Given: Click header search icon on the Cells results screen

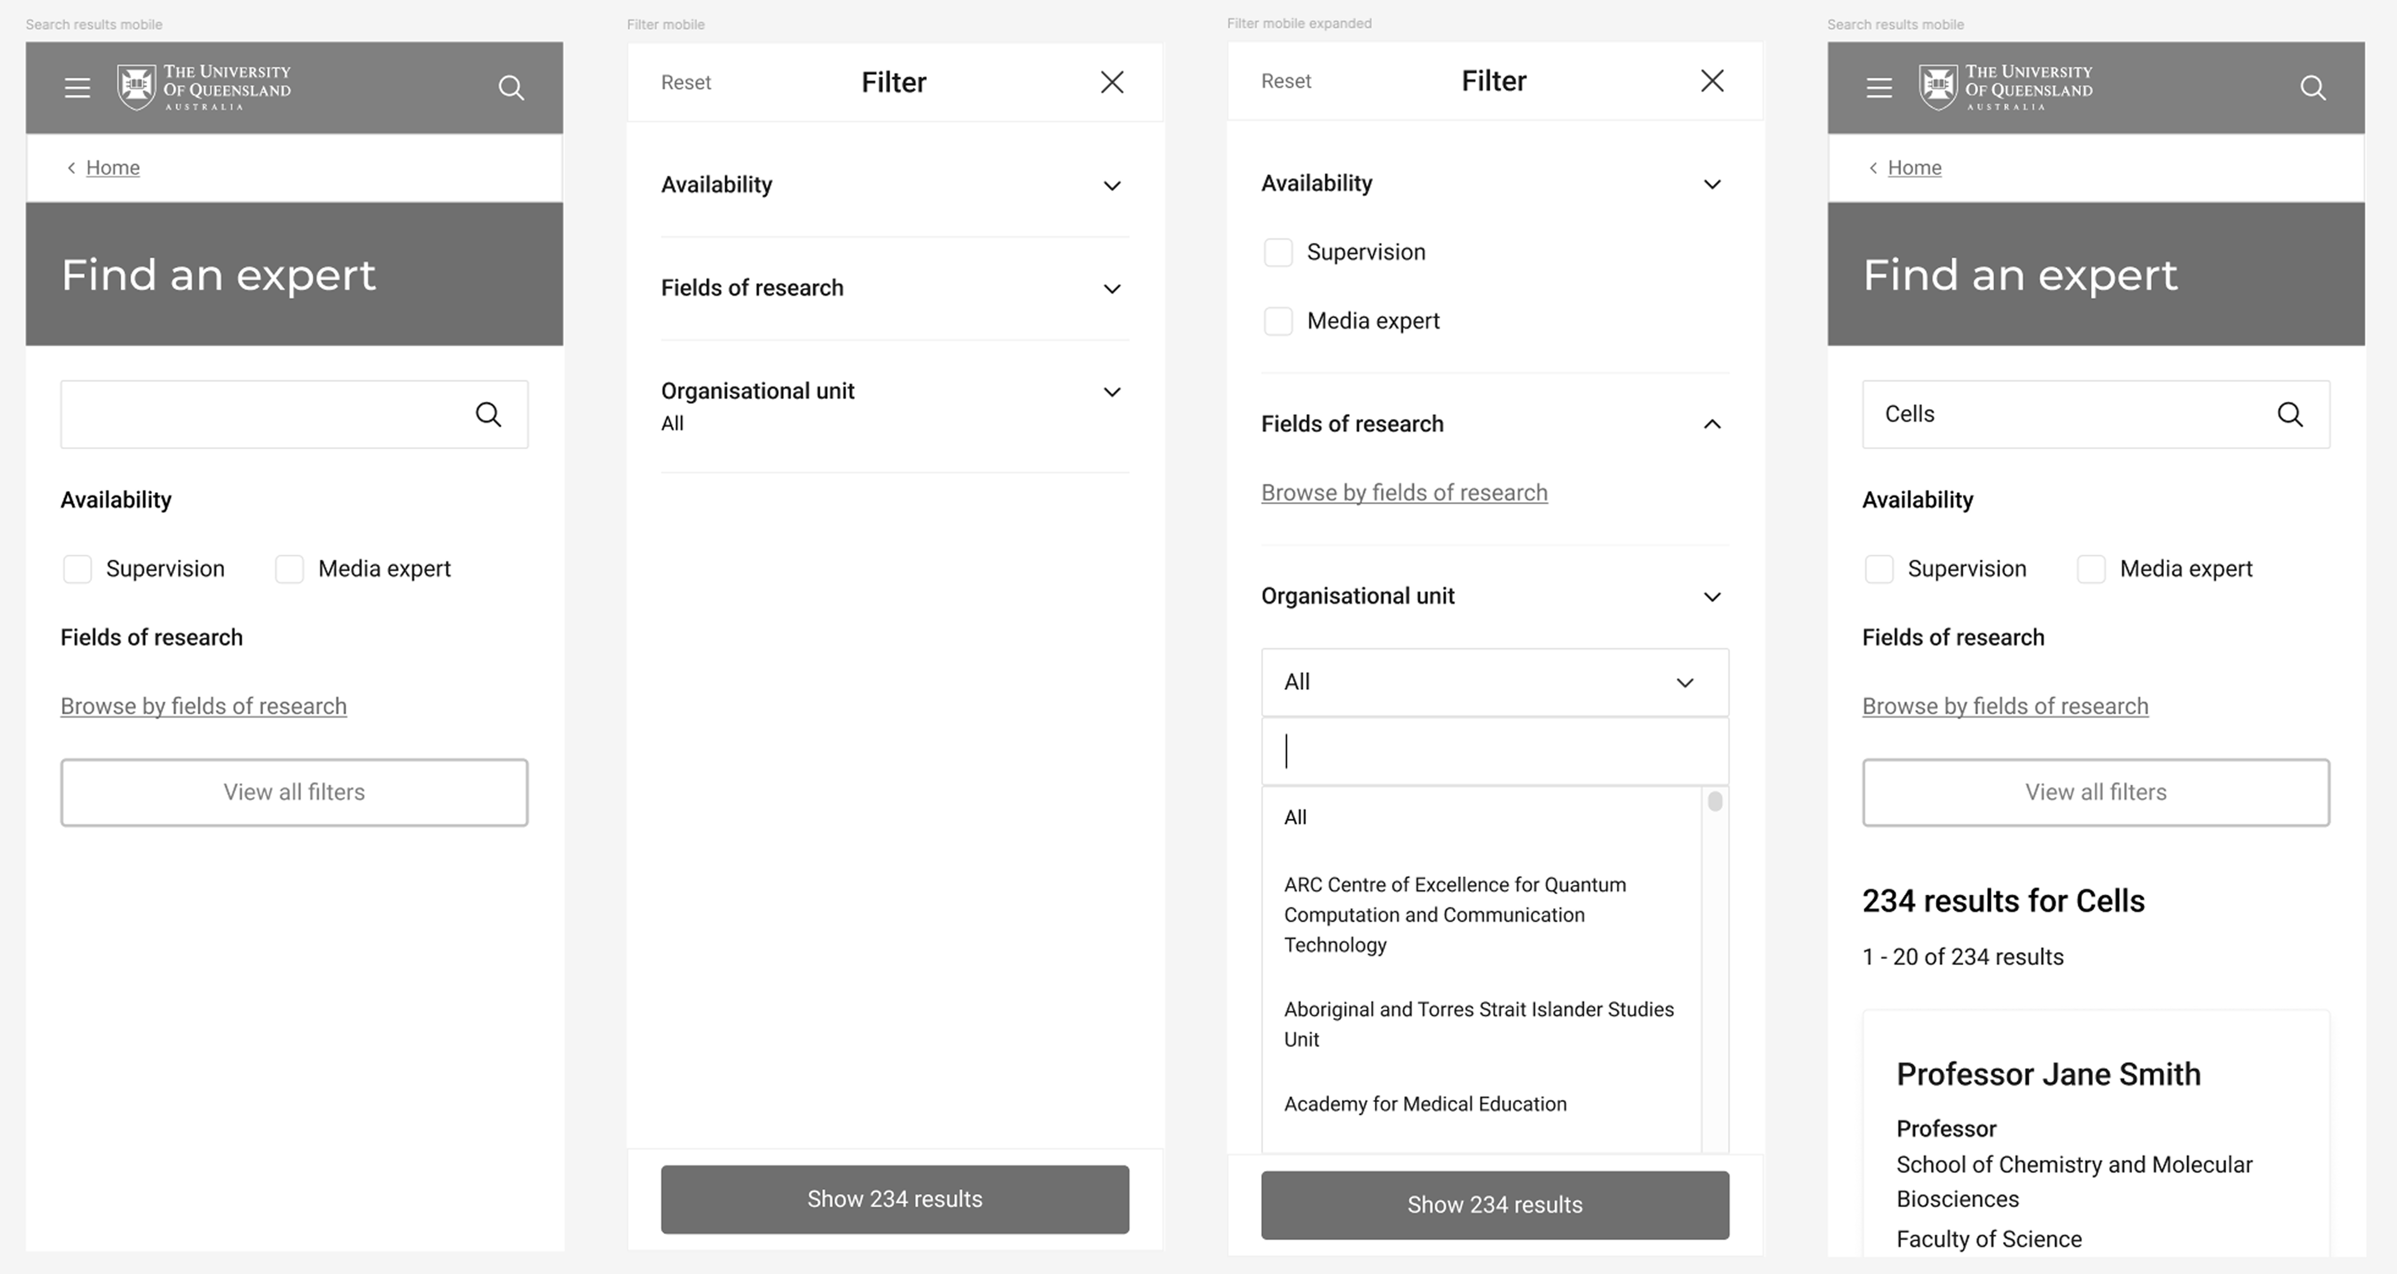Looking at the screenshot, I should point(2312,87).
